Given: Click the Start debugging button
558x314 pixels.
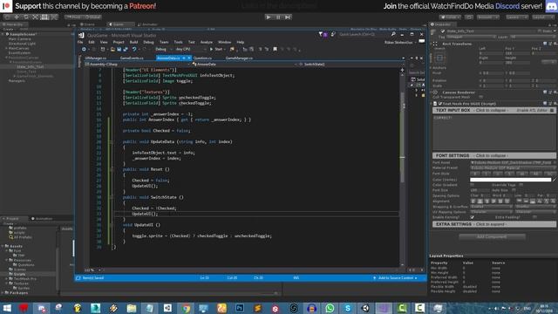Looking at the screenshot, I should point(217,49).
